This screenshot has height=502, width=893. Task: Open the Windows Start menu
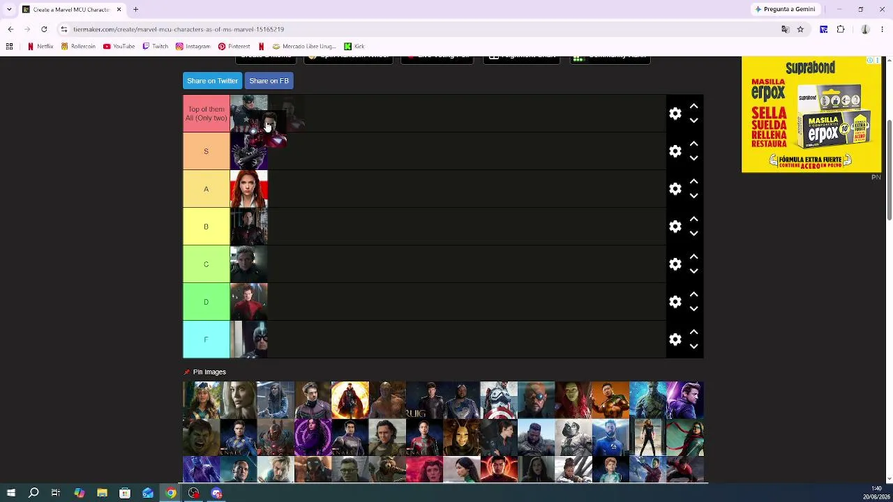point(10,493)
